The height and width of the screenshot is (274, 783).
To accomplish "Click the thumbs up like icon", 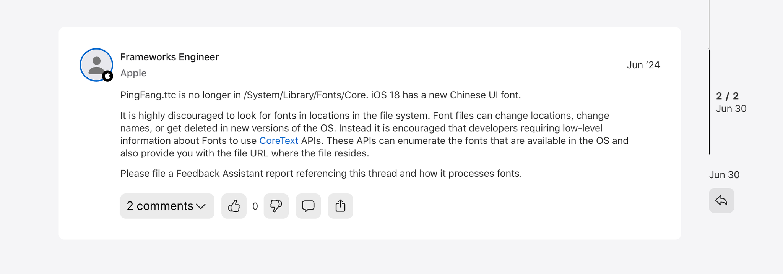I will [234, 206].
